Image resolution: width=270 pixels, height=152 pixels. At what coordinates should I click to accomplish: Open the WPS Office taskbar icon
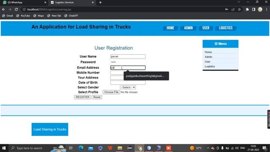110,148
